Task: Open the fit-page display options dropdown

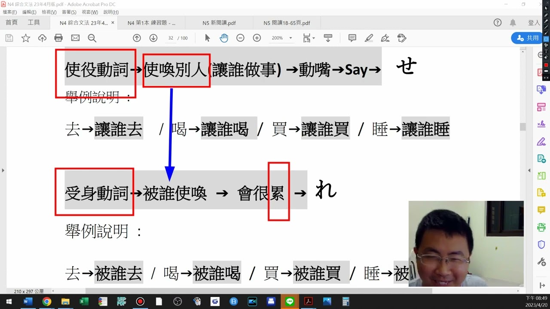Action: coord(309,38)
